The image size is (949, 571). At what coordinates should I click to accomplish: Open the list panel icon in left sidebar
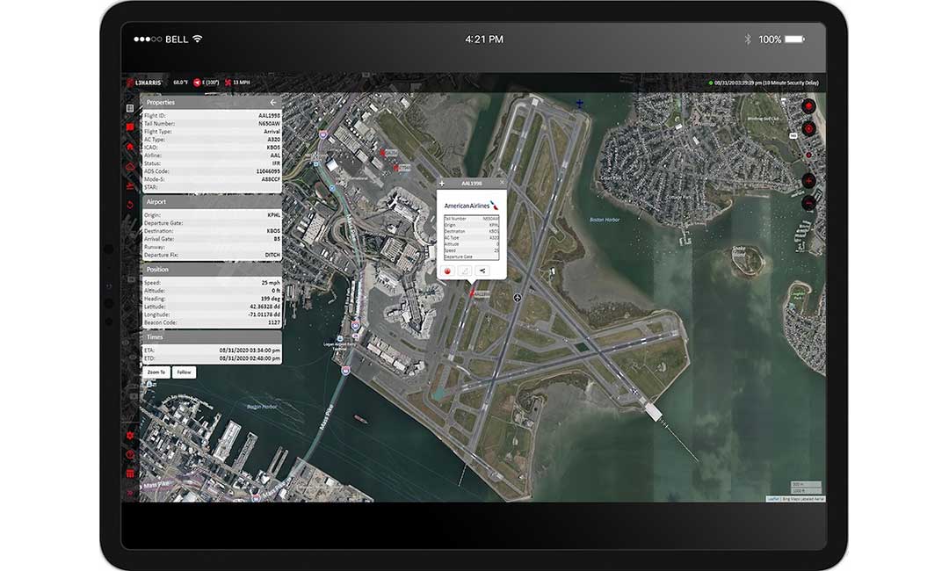pyautogui.click(x=129, y=108)
